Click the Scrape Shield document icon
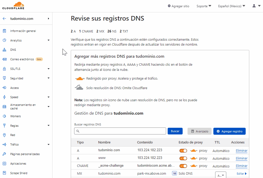Viewport: 263px width, 178px height. click(4, 173)
